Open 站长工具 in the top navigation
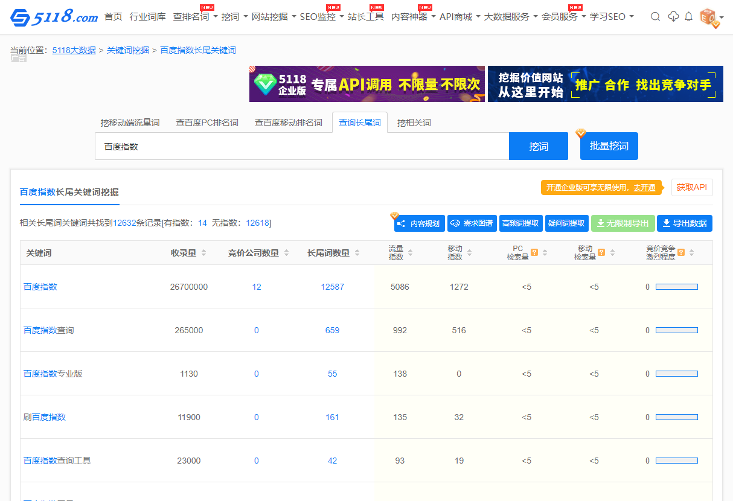733x501 pixels. pos(366,17)
